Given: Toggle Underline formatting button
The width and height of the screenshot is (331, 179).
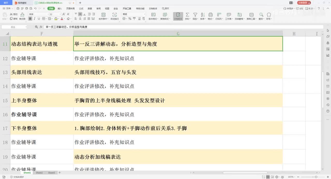Looking at the screenshot, I should pyautogui.click(x=39, y=19).
